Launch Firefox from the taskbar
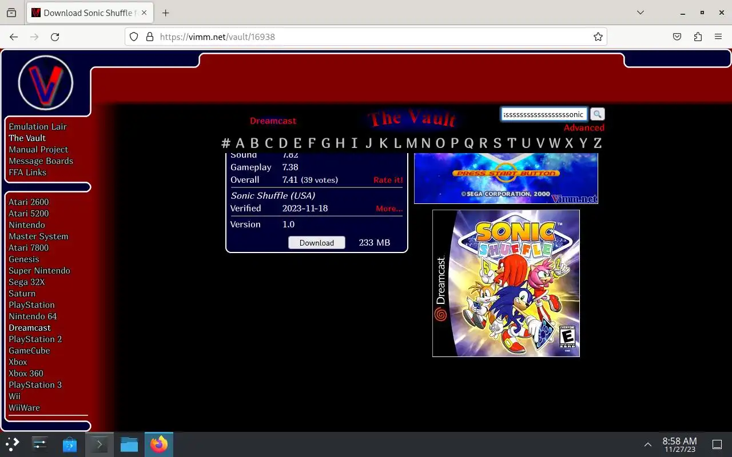This screenshot has width=732, height=457. (159, 444)
